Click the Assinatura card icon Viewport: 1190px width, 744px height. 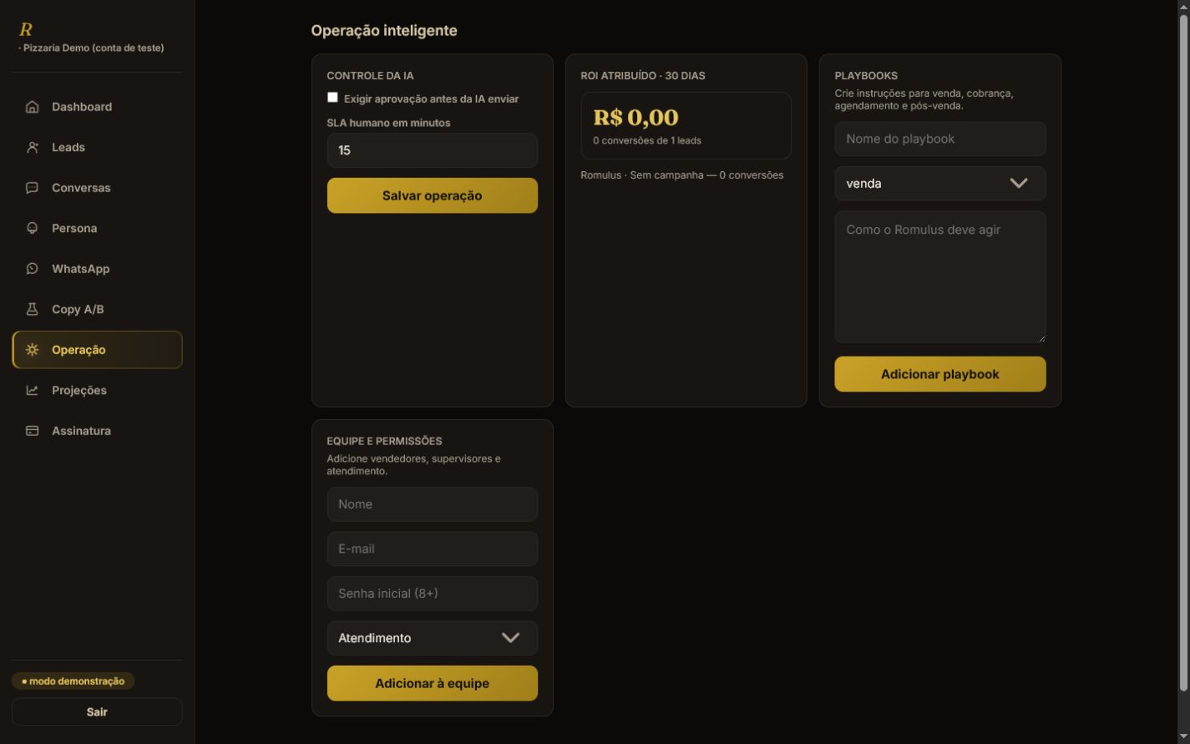[x=33, y=431]
